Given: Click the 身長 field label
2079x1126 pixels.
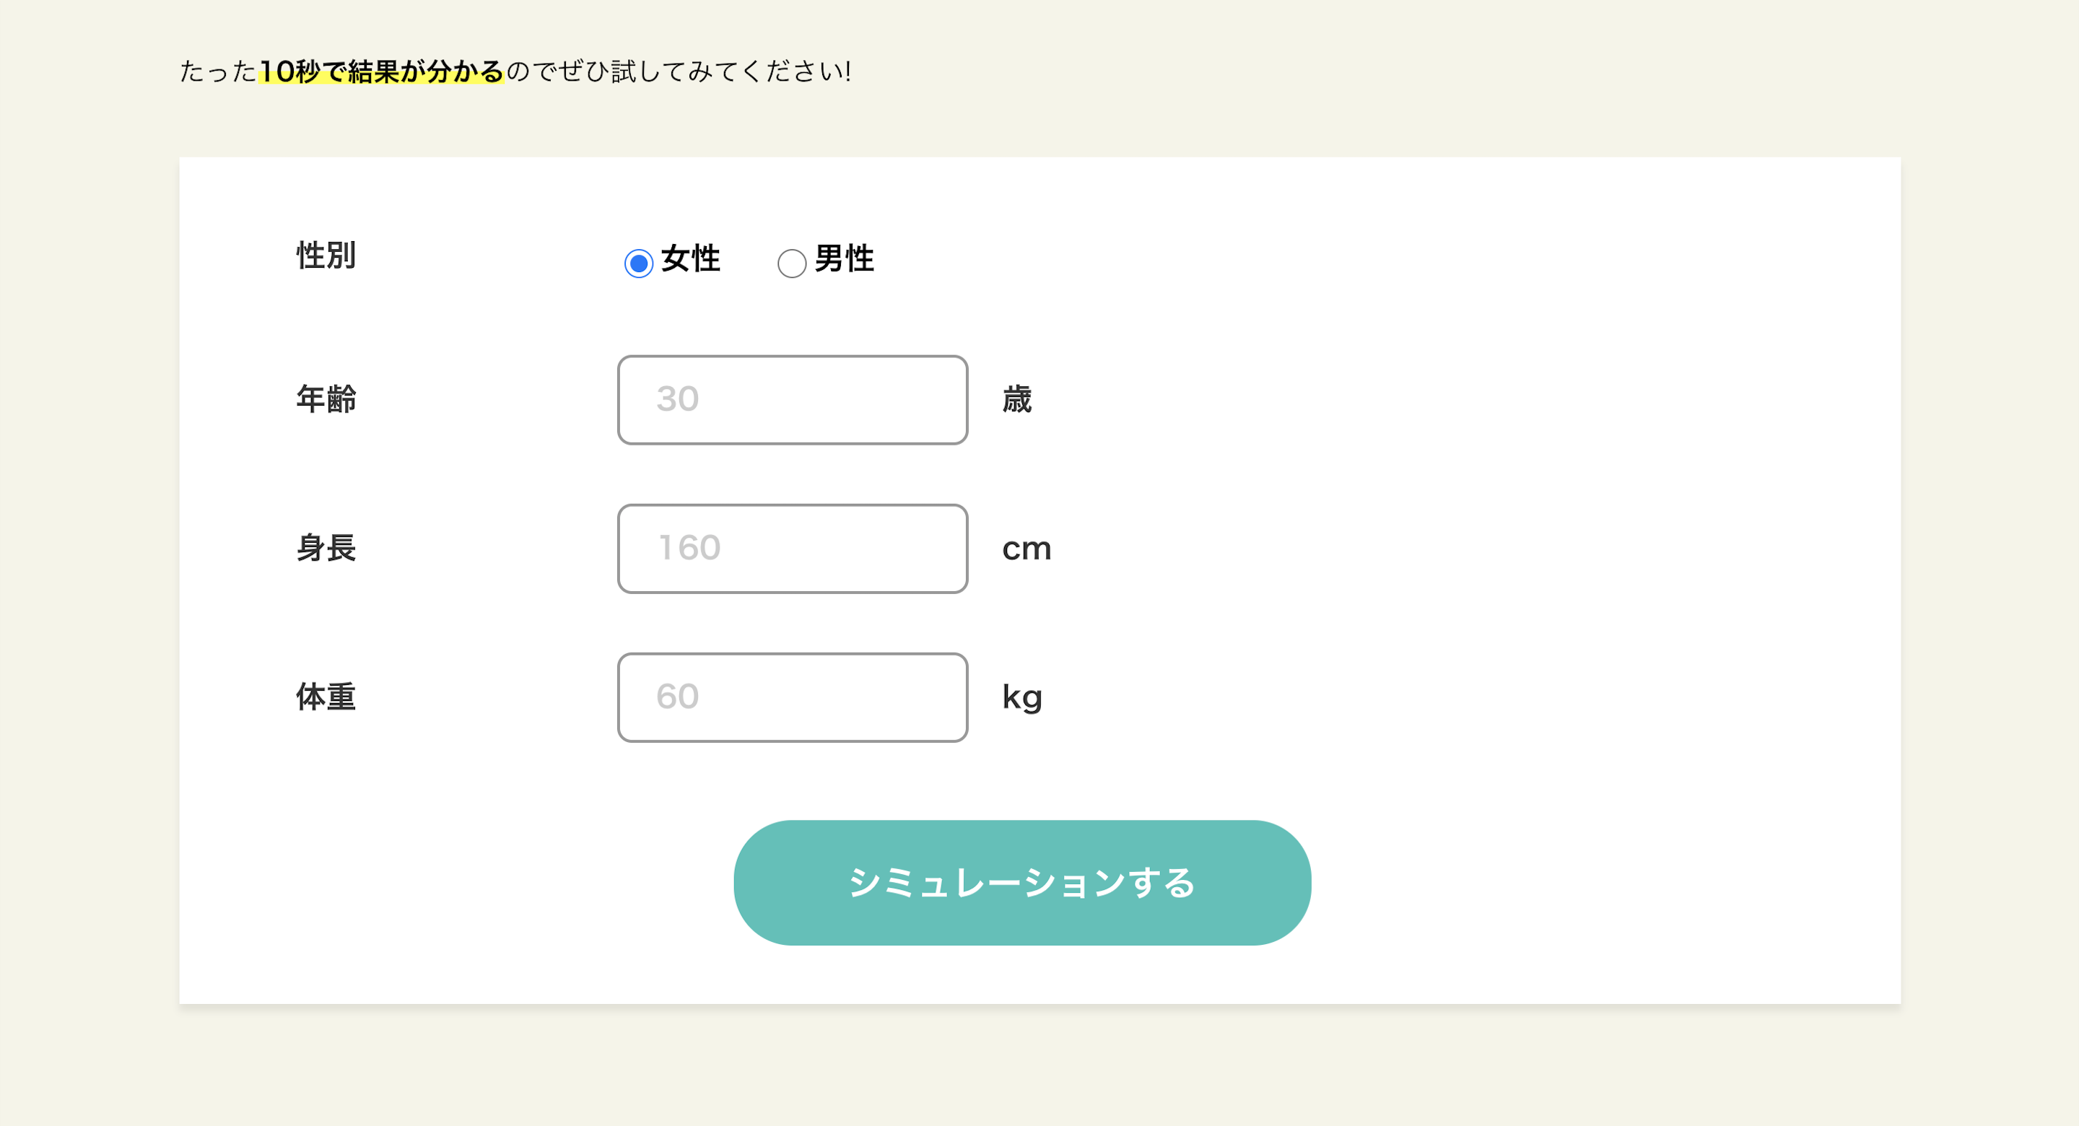Looking at the screenshot, I should coord(326,548).
